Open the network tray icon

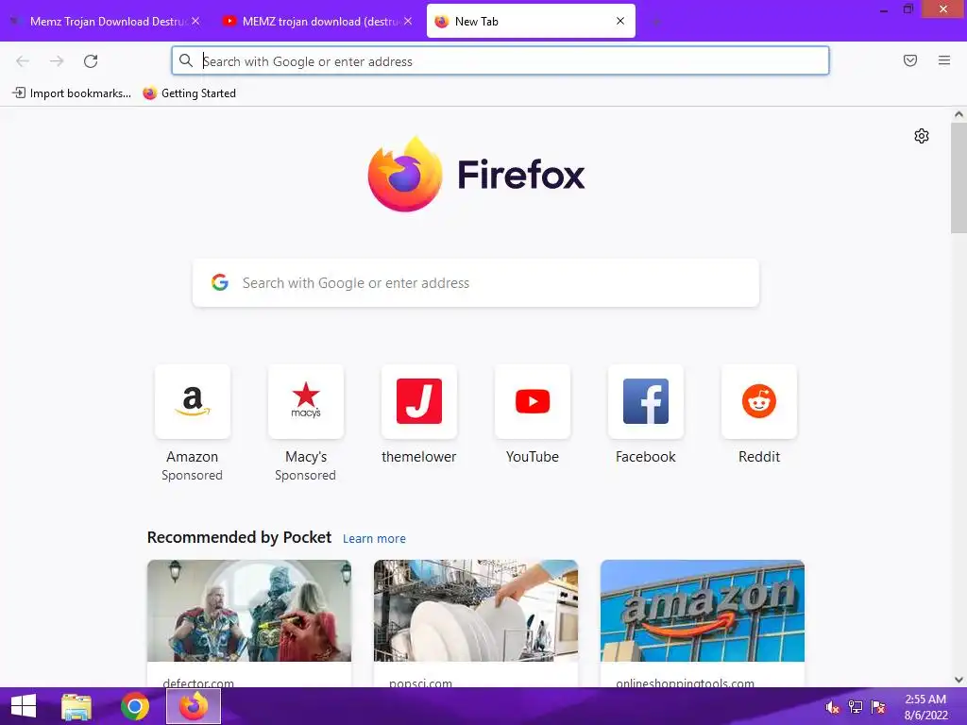click(x=856, y=707)
